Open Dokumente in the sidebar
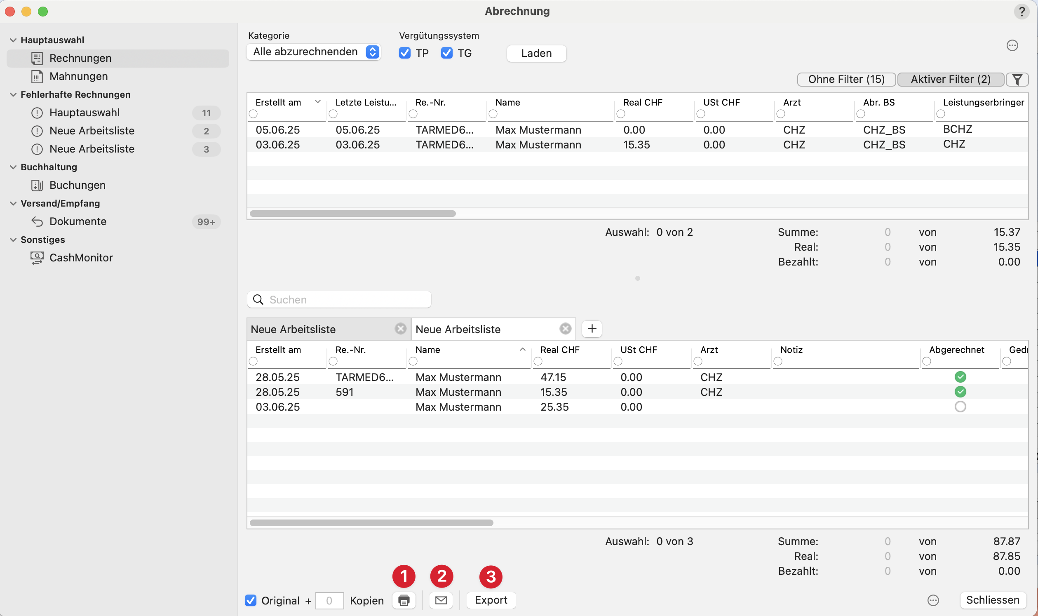 tap(118, 221)
